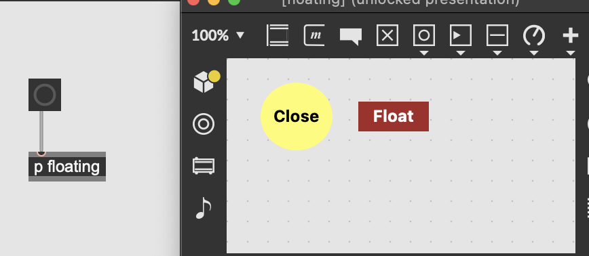Click the yellow Close circle button
This screenshot has height=256, width=589.
click(x=297, y=116)
